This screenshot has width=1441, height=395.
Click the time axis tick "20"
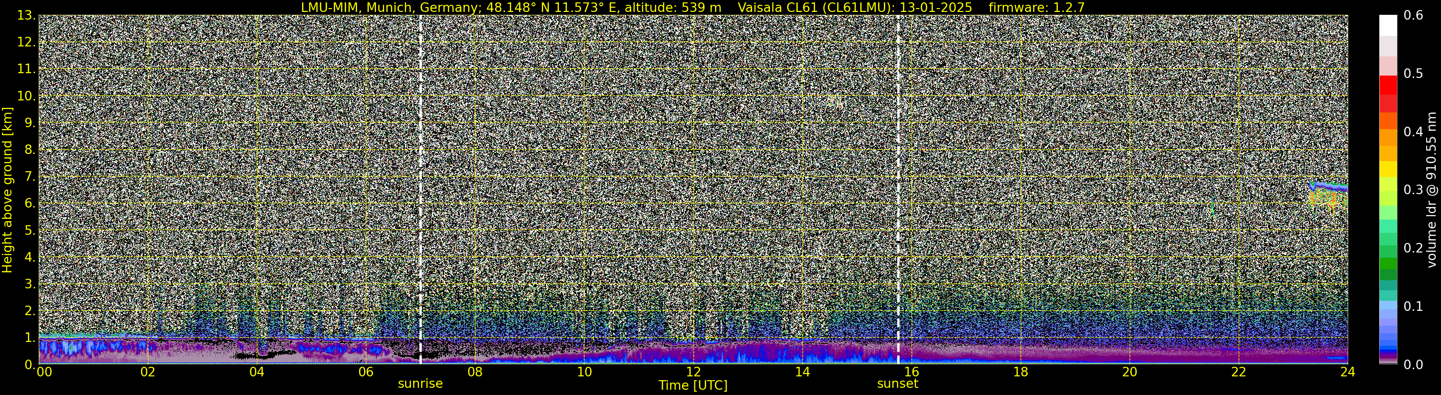tap(1130, 372)
